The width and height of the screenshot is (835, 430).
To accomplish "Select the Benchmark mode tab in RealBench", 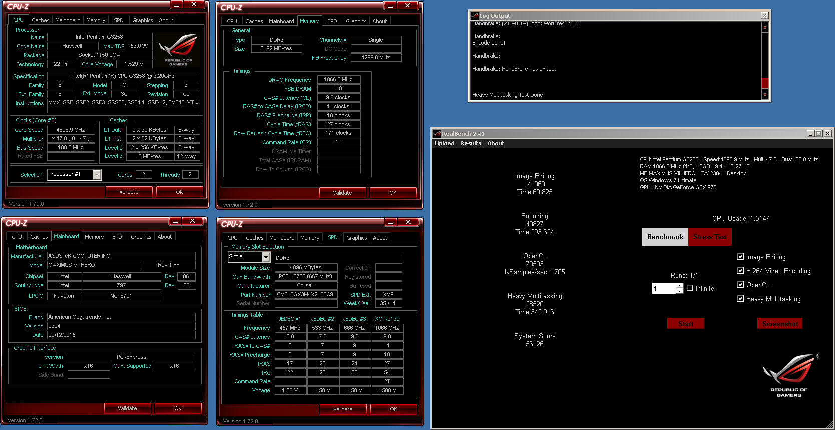I will click(x=665, y=237).
